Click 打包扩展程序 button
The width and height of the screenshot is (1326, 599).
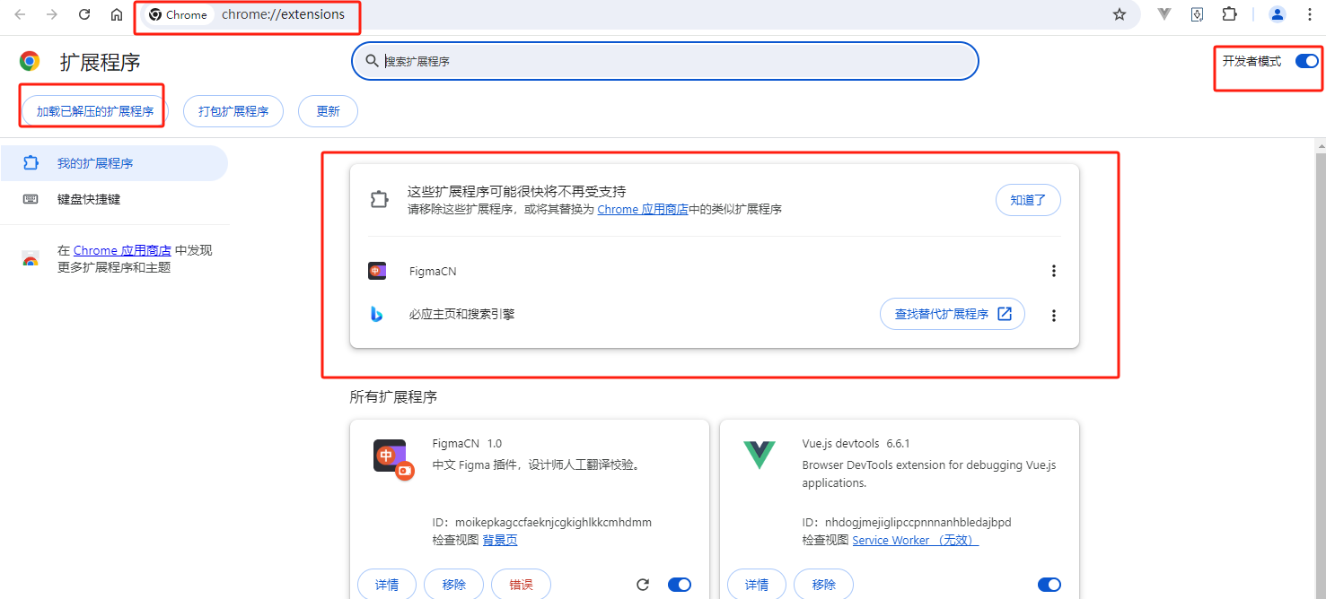pos(233,111)
